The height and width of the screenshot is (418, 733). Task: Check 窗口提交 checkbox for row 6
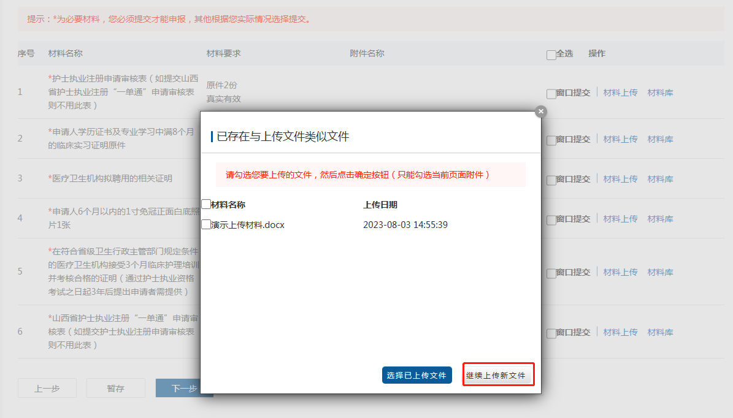pos(551,333)
